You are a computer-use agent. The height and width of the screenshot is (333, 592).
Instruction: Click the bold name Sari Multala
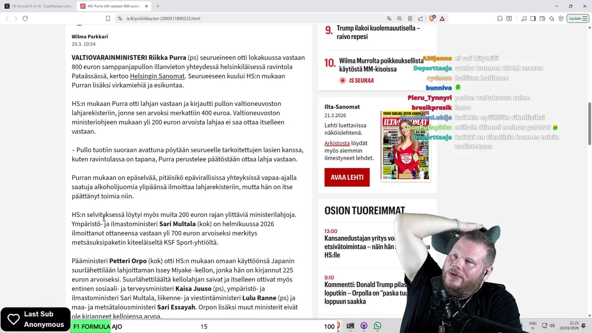[177, 224]
